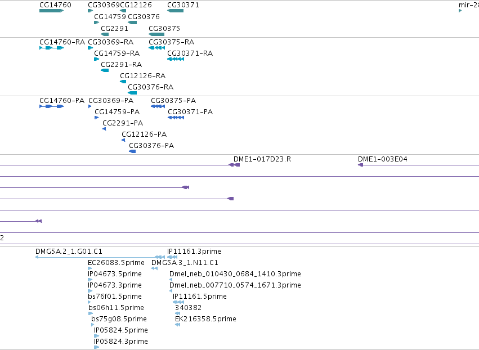
Task: Click the CG30371-PA label
Action: click(190, 112)
